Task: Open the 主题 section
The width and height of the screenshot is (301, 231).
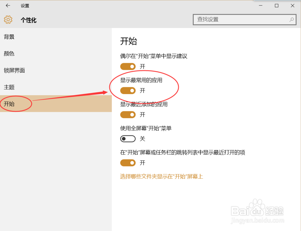Action: point(9,87)
